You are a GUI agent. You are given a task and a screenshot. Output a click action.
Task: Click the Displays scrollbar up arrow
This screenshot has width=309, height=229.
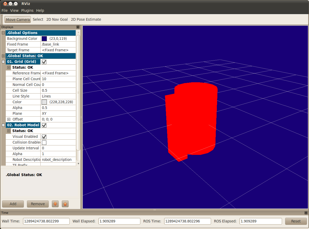click(78, 32)
